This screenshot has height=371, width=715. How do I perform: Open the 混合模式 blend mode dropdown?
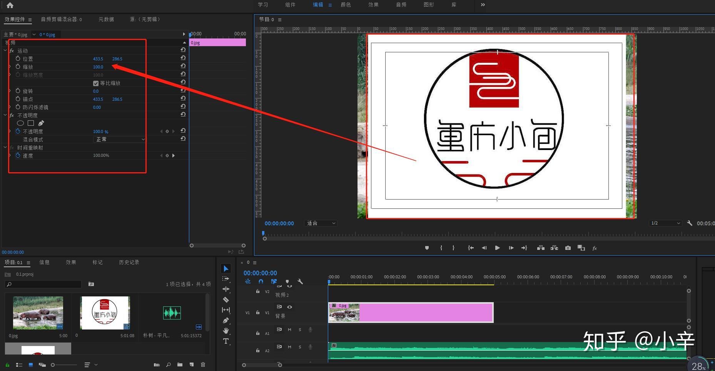point(120,139)
